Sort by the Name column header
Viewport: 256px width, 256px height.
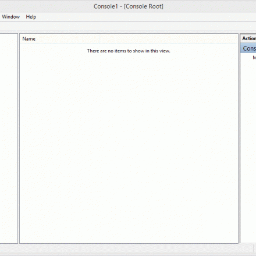[60, 39]
